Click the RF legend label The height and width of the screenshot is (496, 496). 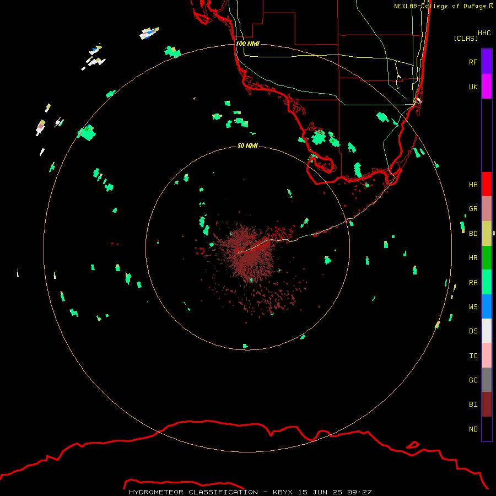[473, 62]
